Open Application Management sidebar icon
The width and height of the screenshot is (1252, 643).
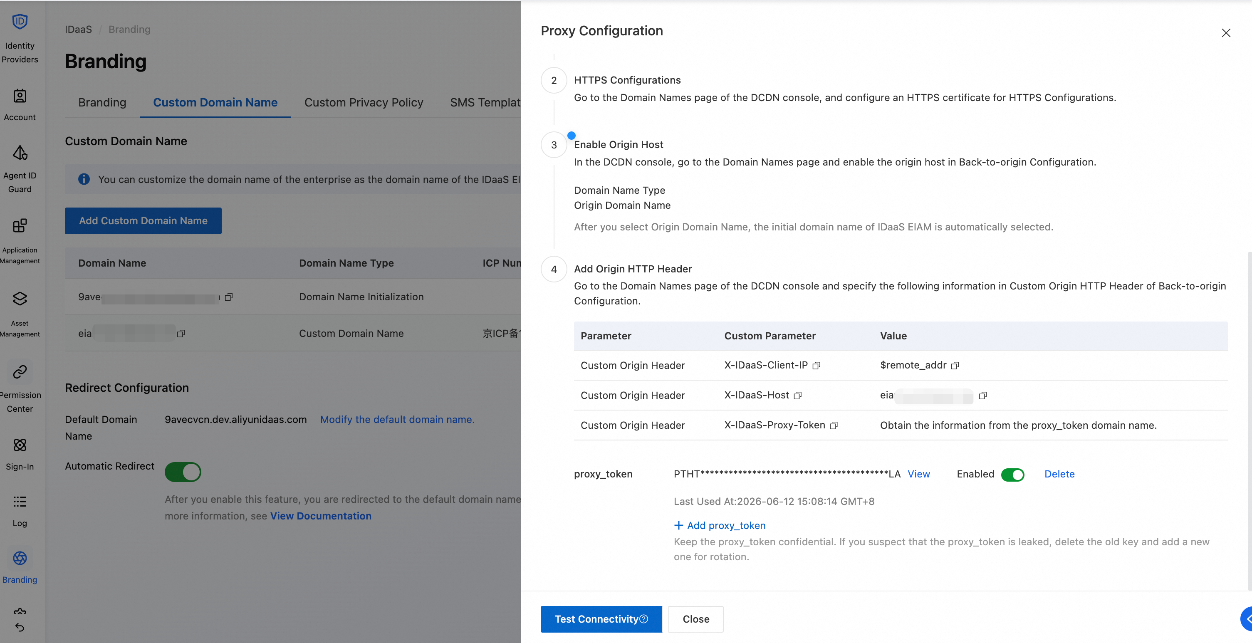(20, 225)
